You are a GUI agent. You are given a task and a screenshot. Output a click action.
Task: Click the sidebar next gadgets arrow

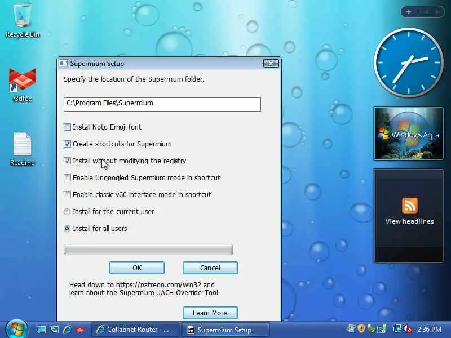pos(437,12)
